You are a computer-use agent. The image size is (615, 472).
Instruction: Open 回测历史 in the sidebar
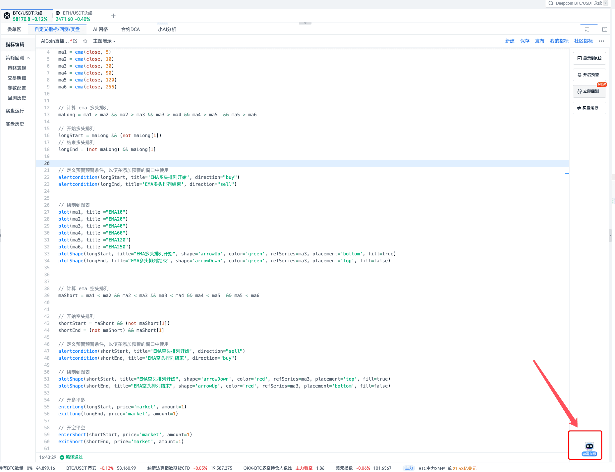17,98
